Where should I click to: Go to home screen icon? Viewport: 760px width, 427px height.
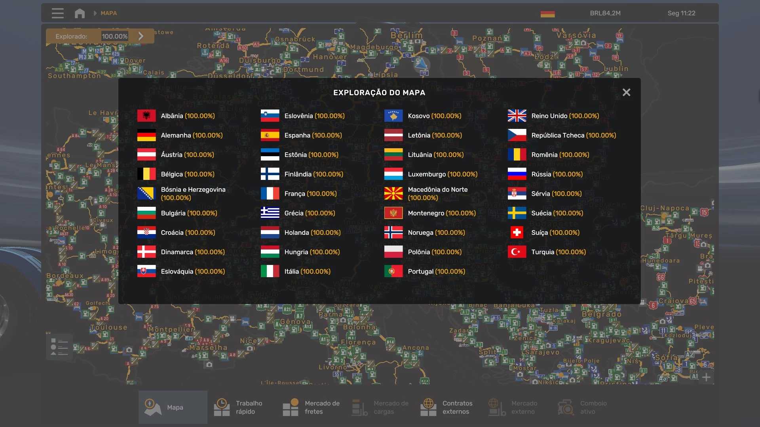(80, 13)
